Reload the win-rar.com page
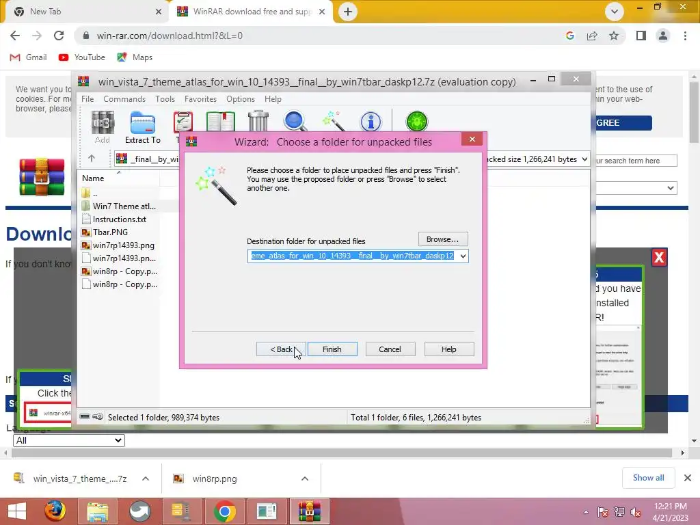Image resolution: width=700 pixels, height=525 pixels. (59, 36)
